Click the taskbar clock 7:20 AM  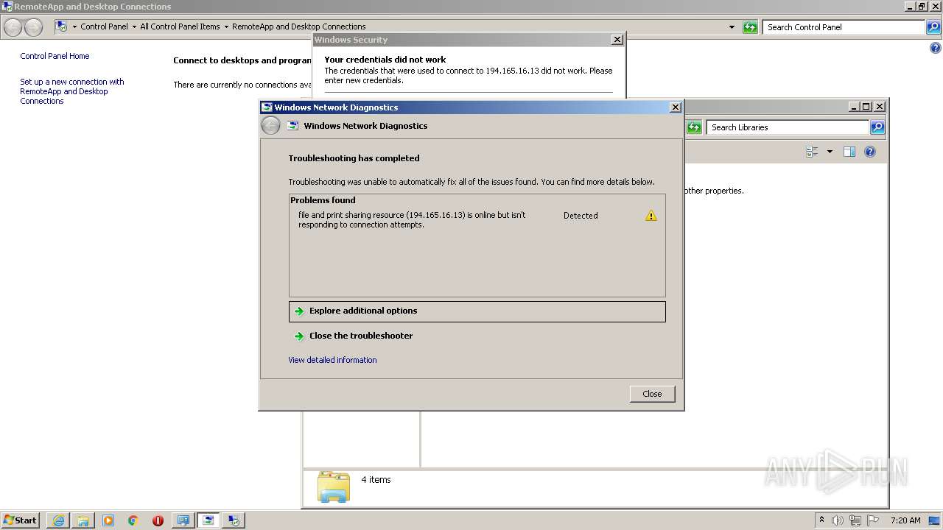tap(905, 520)
